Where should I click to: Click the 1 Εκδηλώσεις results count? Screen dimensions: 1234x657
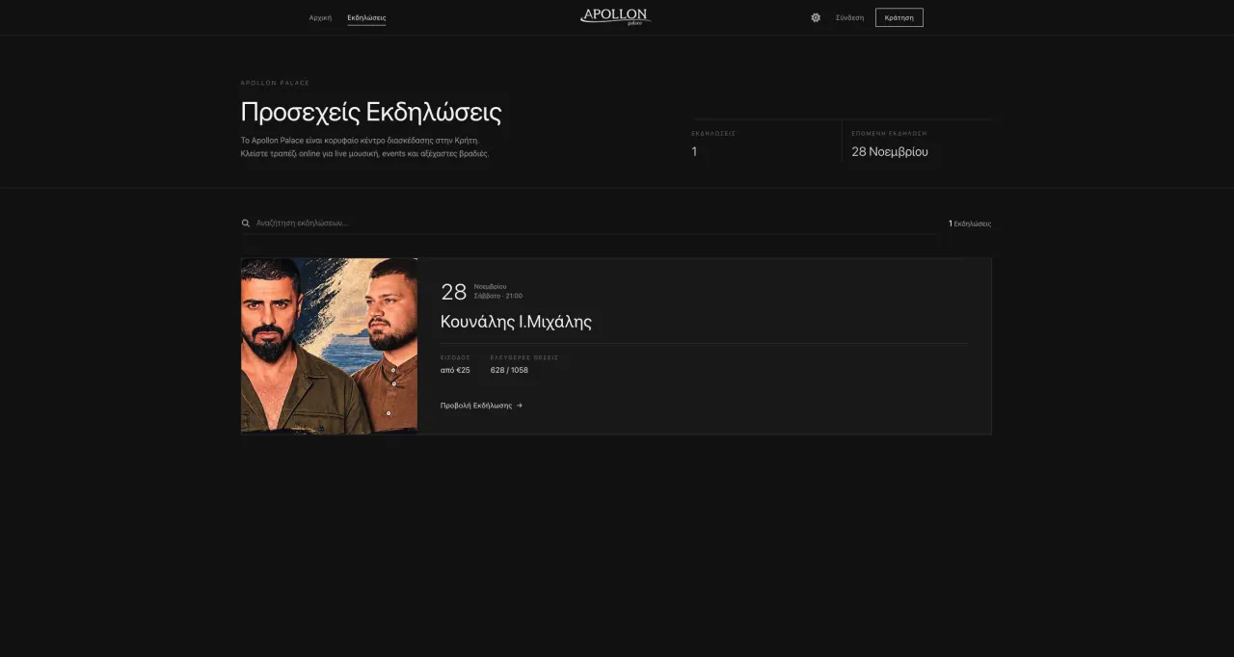click(970, 223)
